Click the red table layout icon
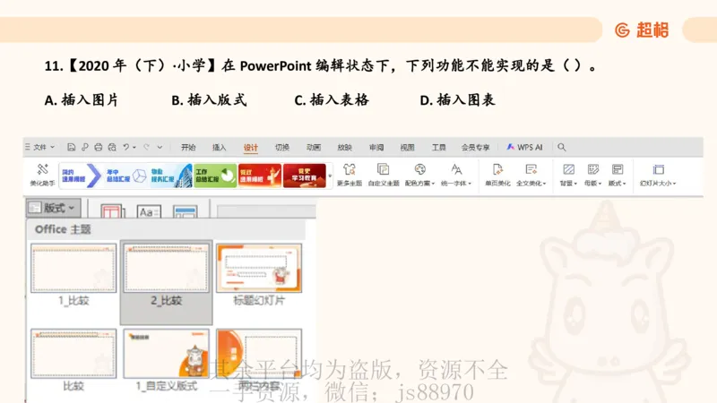Image resolution: width=717 pixels, height=403 pixels. tap(113, 210)
